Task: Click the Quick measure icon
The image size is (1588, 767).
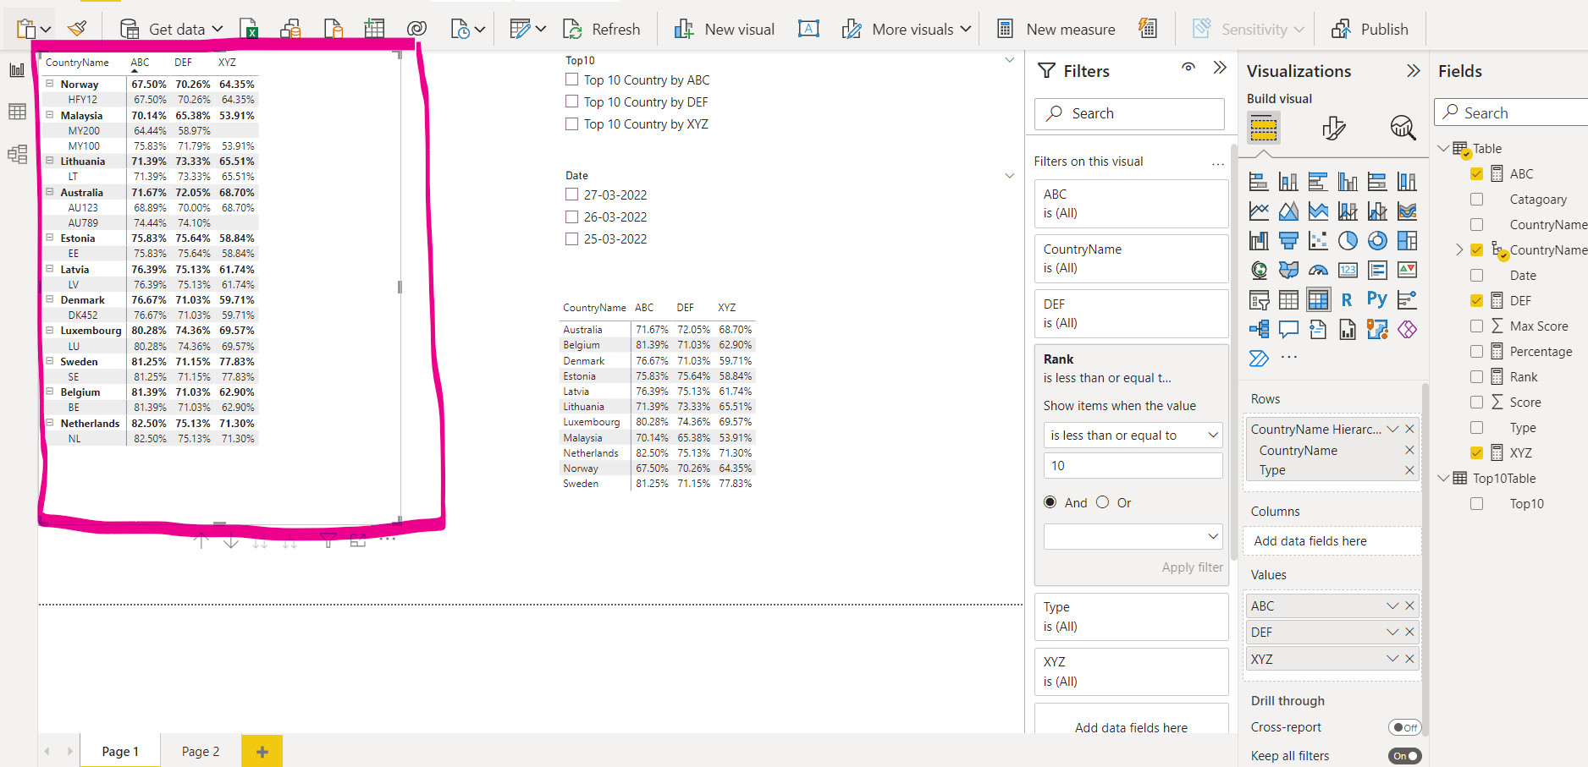Action: [1148, 28]
